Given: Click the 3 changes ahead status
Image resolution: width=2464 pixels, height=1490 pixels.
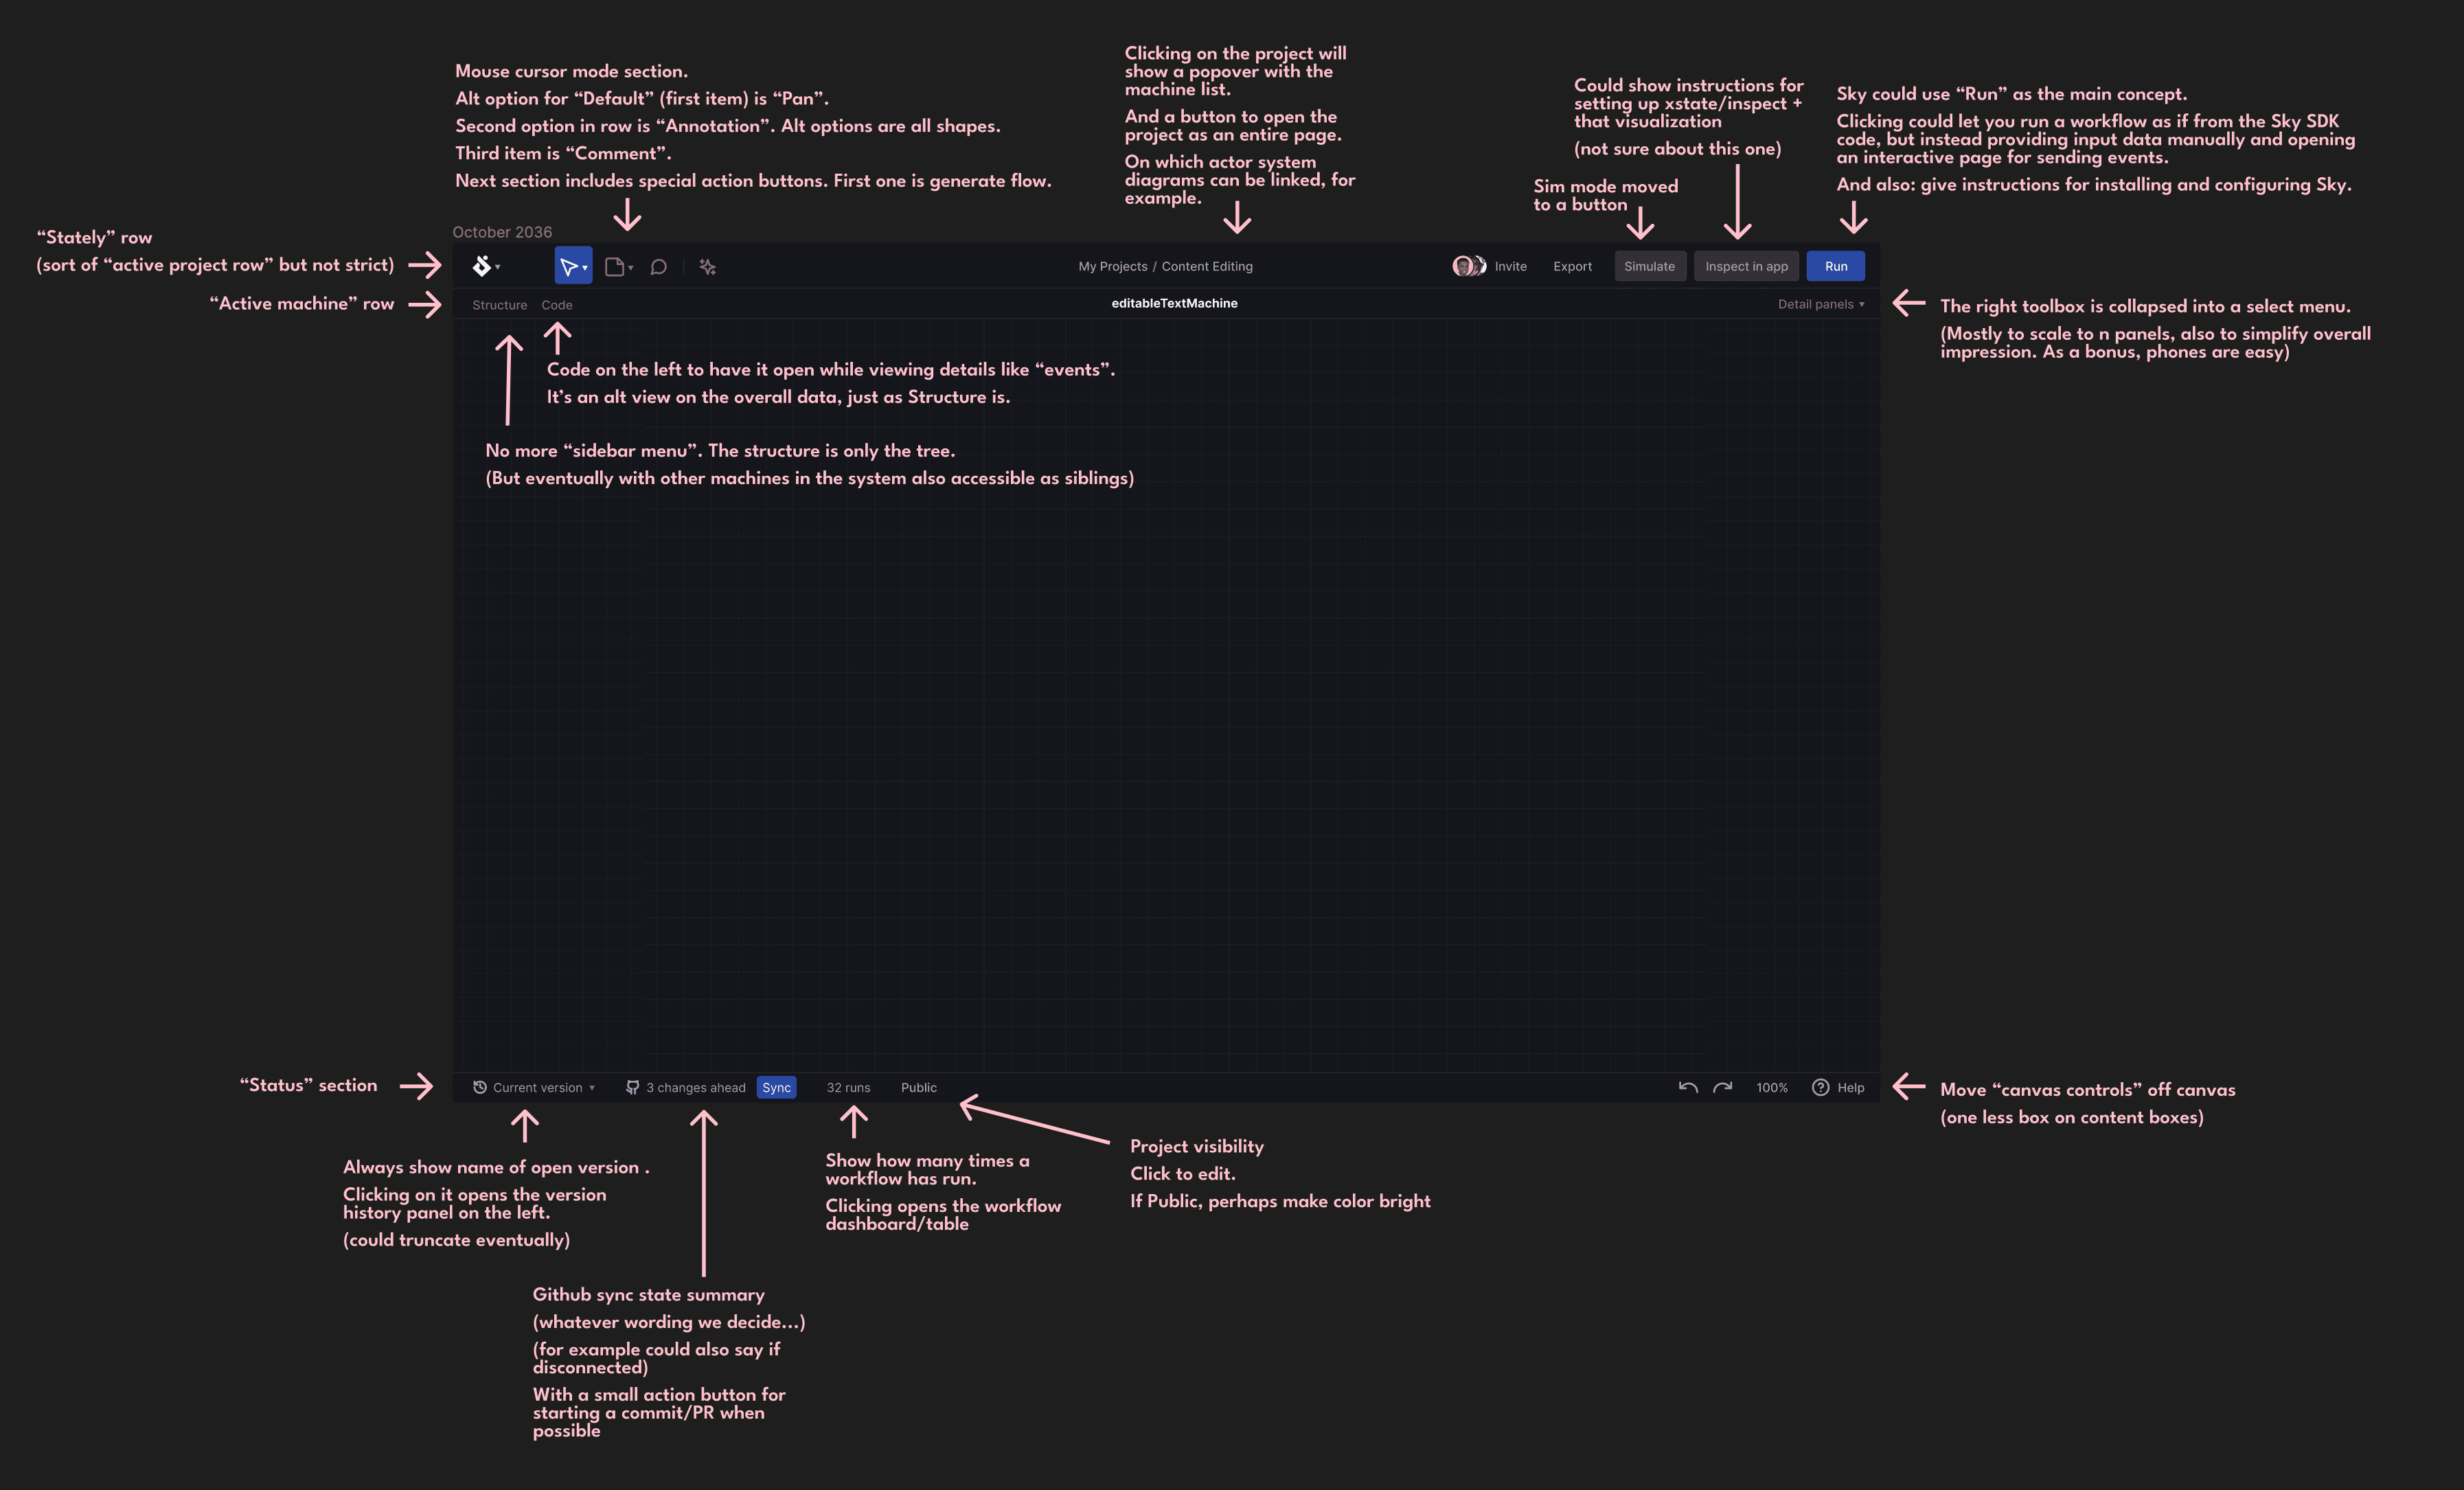Looking at the screenshot, I should coord(695,1088).
